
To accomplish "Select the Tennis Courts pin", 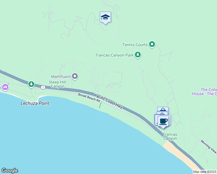I will click(x=152, y=45).
